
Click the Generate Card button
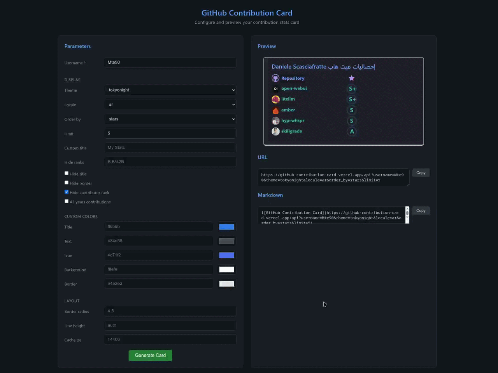pyautogui.click(x=150, y=355)
